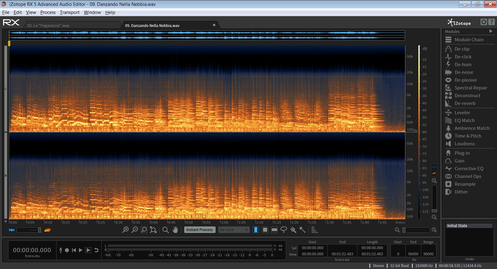Screen dimensions: 497x269
Task: Rewind to the start of the file
Action: pyautogui.click(x=74, y=250)
